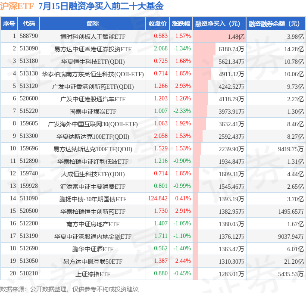Screen dimensions: 306x293
Task: Click the -2.33% change cell
Action: pos(182,111)
